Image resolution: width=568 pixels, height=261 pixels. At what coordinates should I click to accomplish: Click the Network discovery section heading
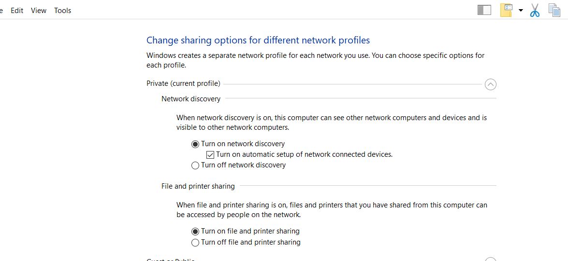click(x=191, y=99)
